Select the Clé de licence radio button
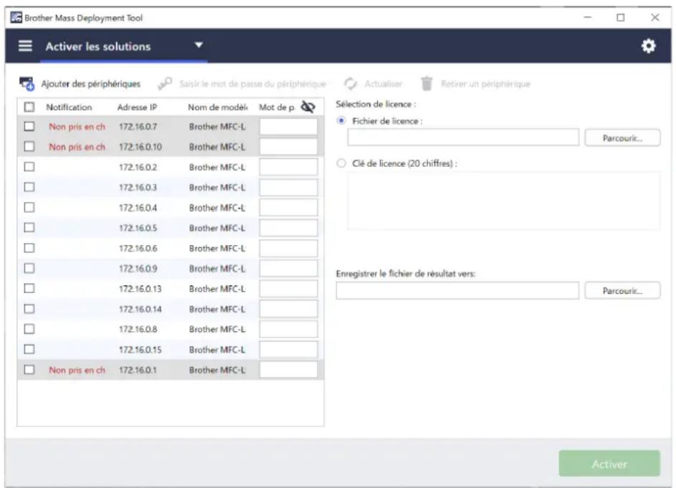Image resolution: width=676 pixels, height=488 pixels. pyautogui.click(x=341, y=163)
